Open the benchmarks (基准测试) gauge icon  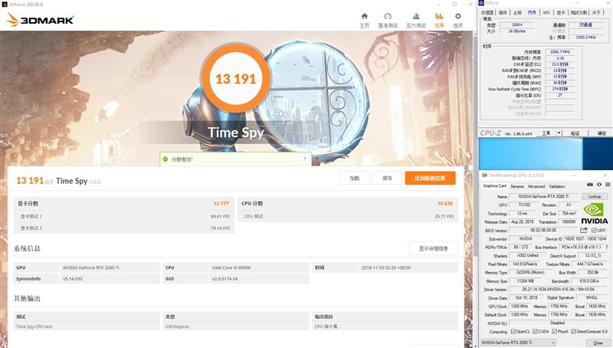click(x=389, y=16)
